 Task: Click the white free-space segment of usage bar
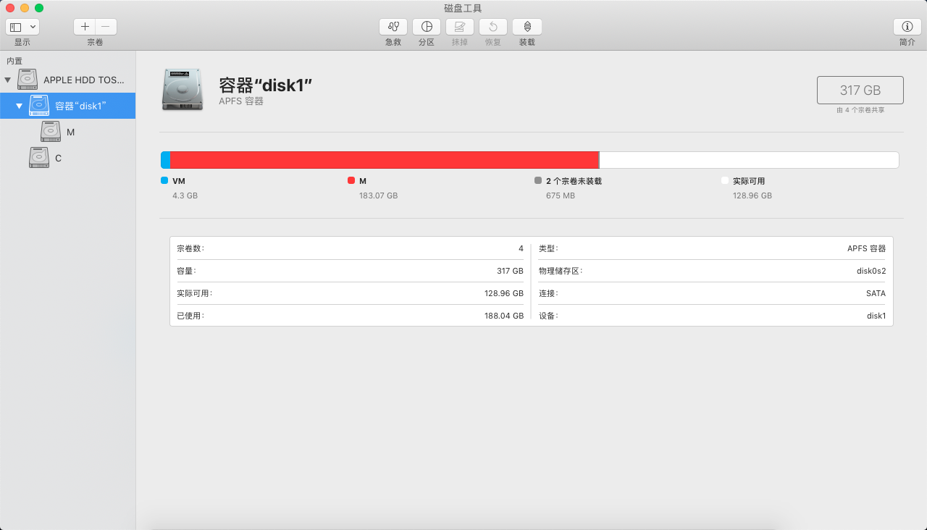pyautogui.click(x=749, y=160)
